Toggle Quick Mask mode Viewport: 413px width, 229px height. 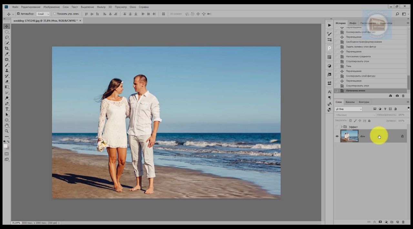tap(7, 154)
